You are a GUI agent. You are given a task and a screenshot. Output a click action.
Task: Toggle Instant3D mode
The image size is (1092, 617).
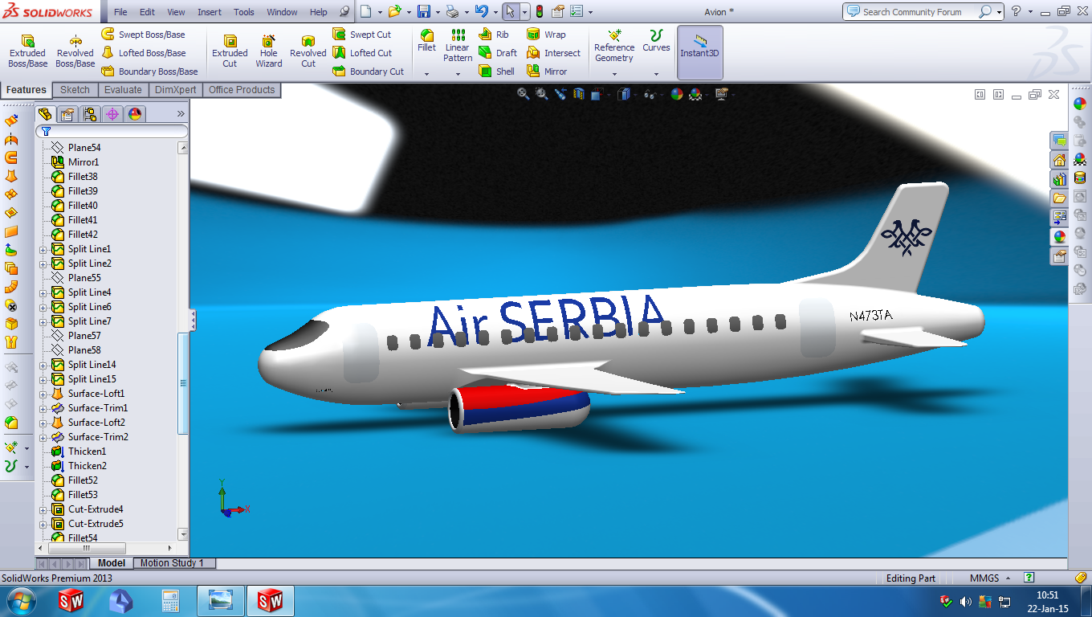click(x=700, y=51)
